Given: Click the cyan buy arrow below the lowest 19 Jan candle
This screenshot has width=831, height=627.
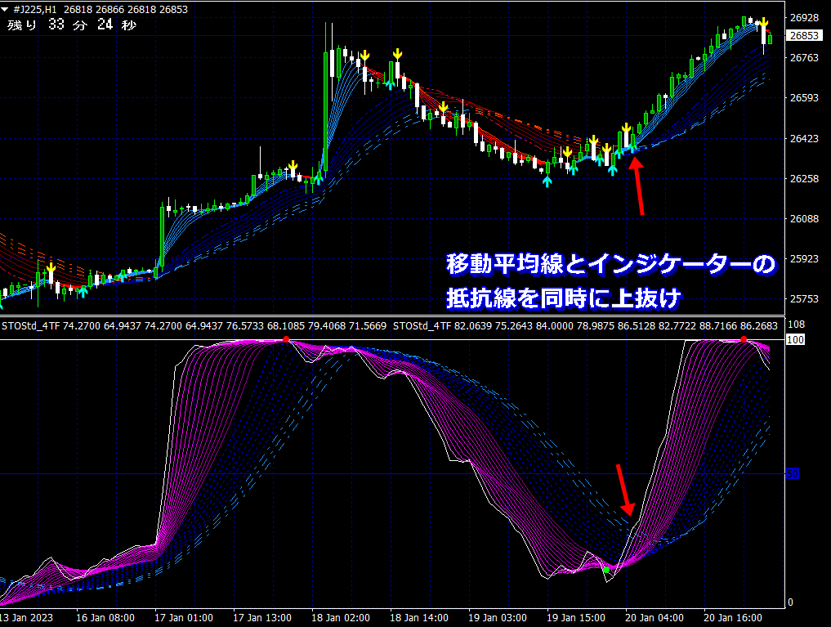Looking at the screenshot, I should [547, 181].
